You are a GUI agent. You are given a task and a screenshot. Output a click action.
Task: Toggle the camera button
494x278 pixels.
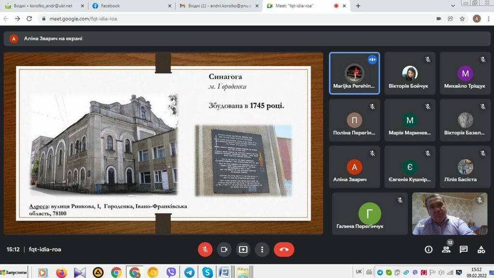coord(224,250)
